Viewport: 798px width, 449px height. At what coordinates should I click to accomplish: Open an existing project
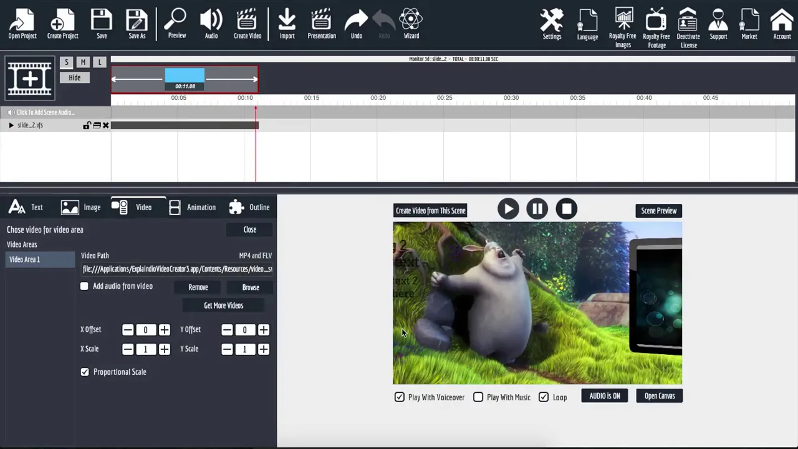(22, 24)
